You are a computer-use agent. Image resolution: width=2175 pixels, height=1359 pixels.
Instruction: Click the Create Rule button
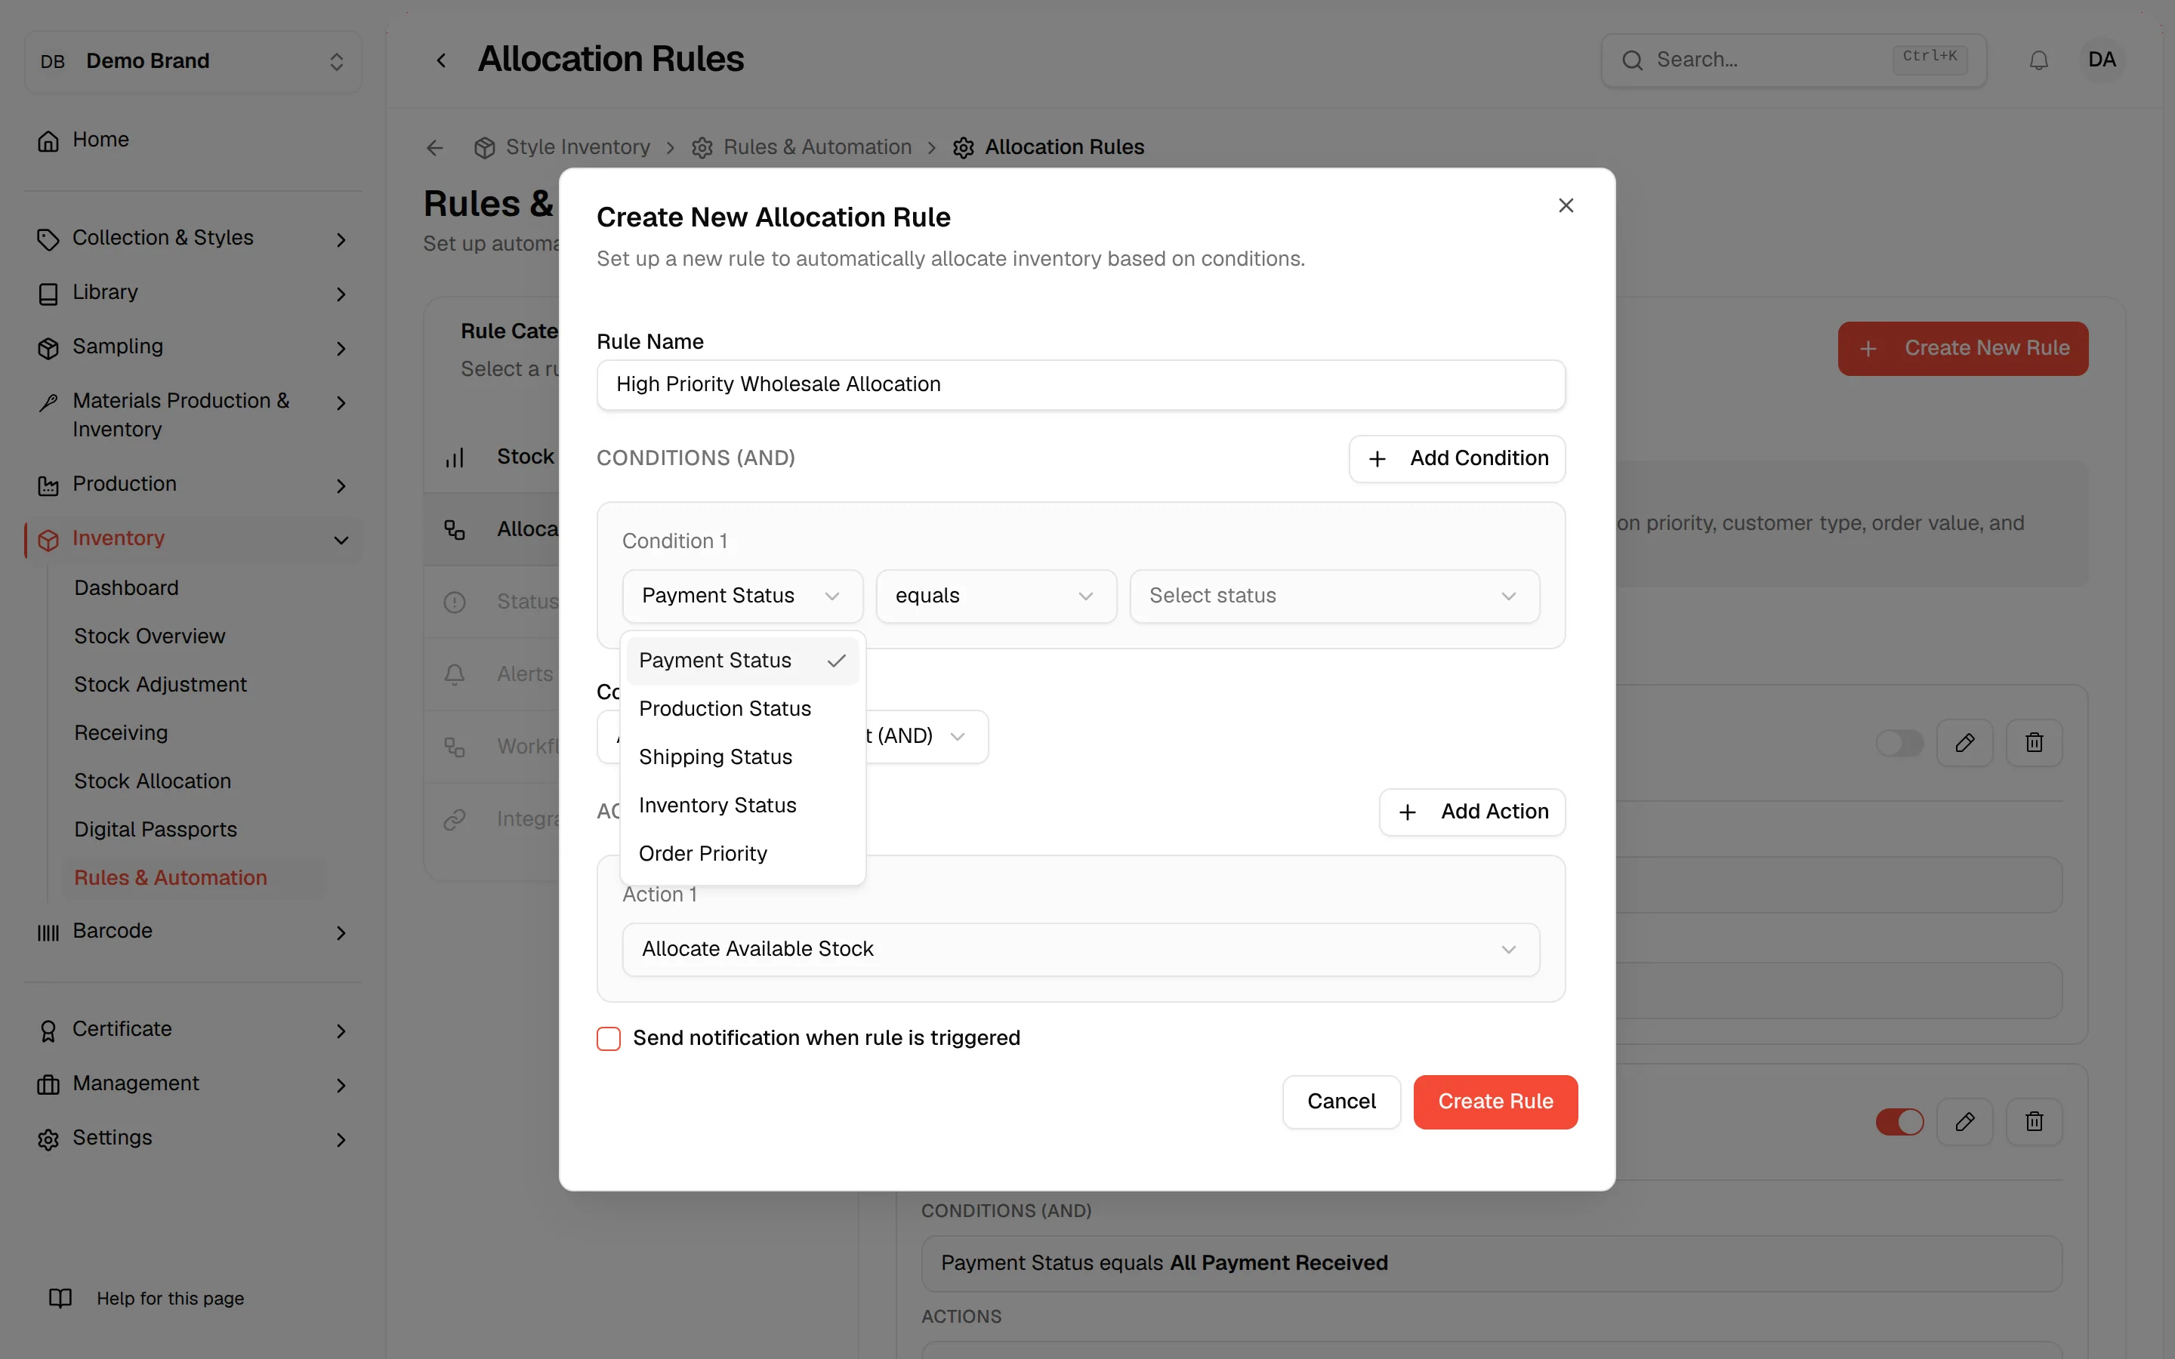pyautogui.click(x=1495, y=1102)
